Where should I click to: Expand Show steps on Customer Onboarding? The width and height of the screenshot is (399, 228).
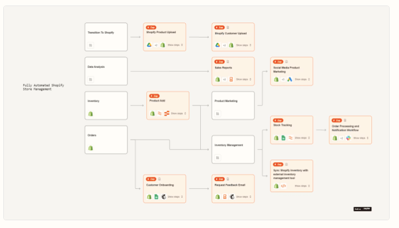point(175,197)
